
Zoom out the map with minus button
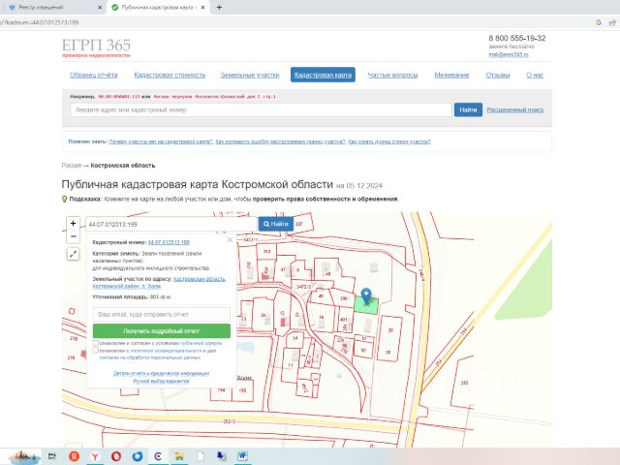click(74, 236)
